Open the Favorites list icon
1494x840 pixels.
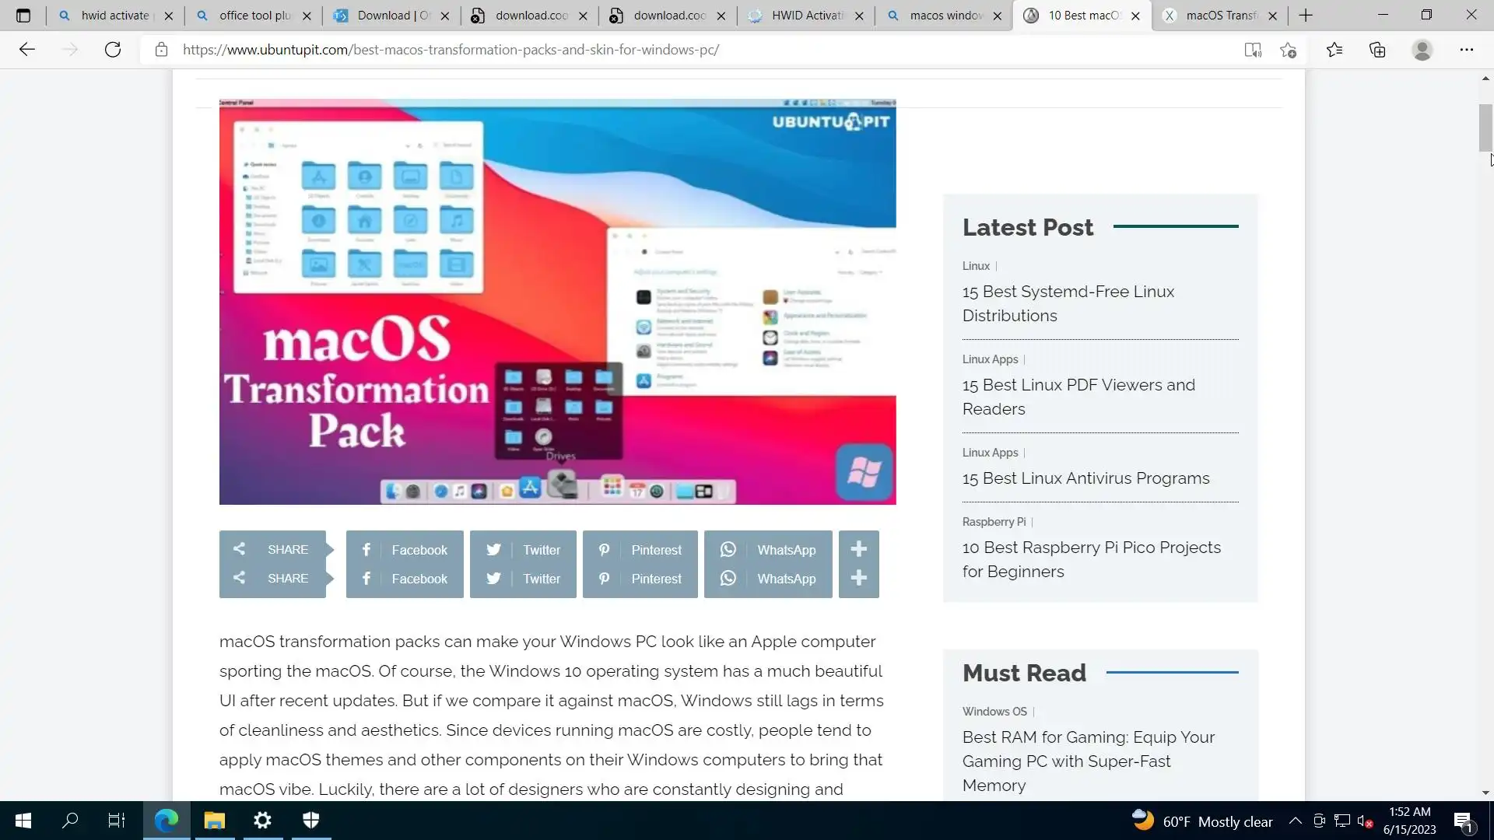[x=1334, y=50]
